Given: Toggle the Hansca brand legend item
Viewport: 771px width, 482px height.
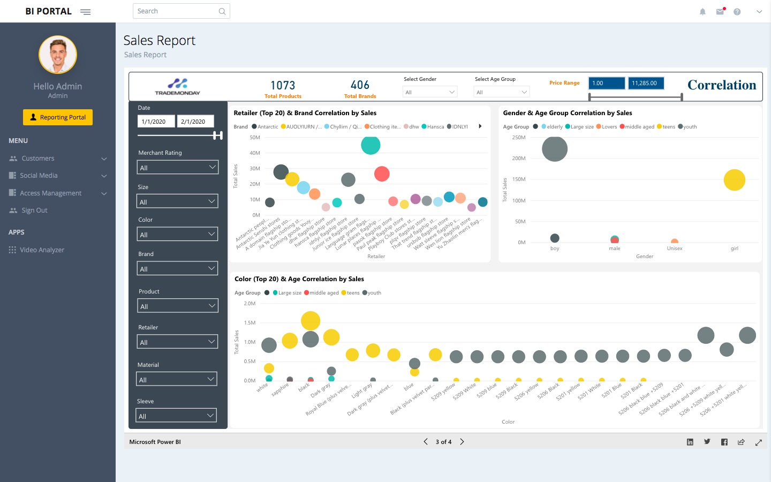Looking at the screenshot, I should tap(433, 127).
